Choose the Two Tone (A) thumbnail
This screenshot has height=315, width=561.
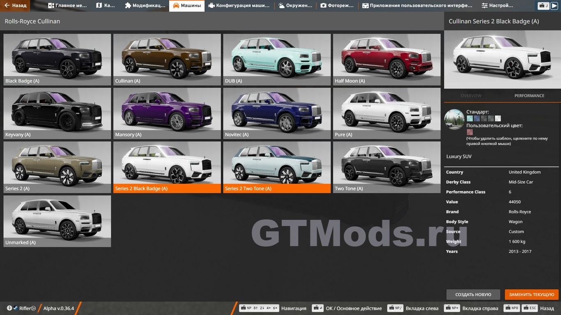pyautogui.click(x=387, y=167)
